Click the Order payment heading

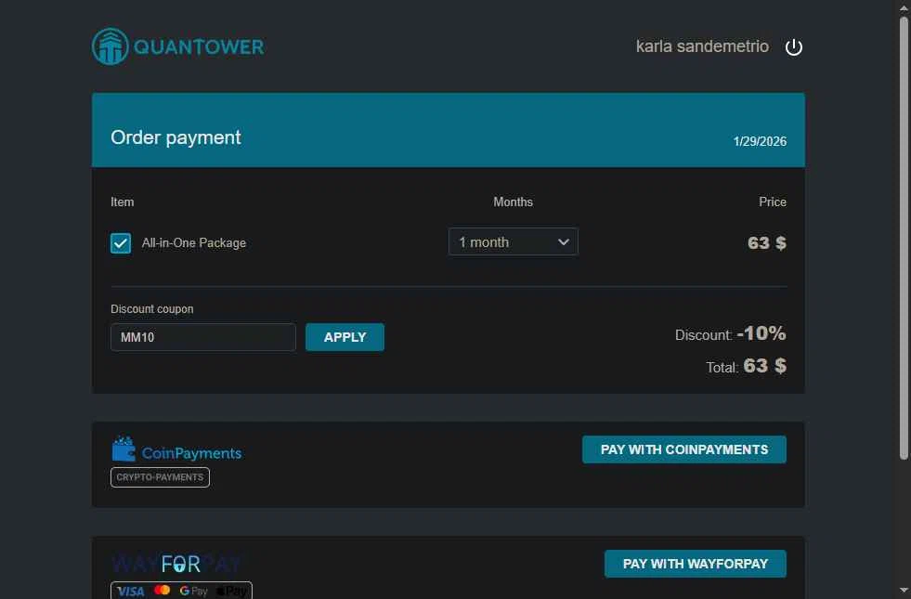[x=176, y=137]
